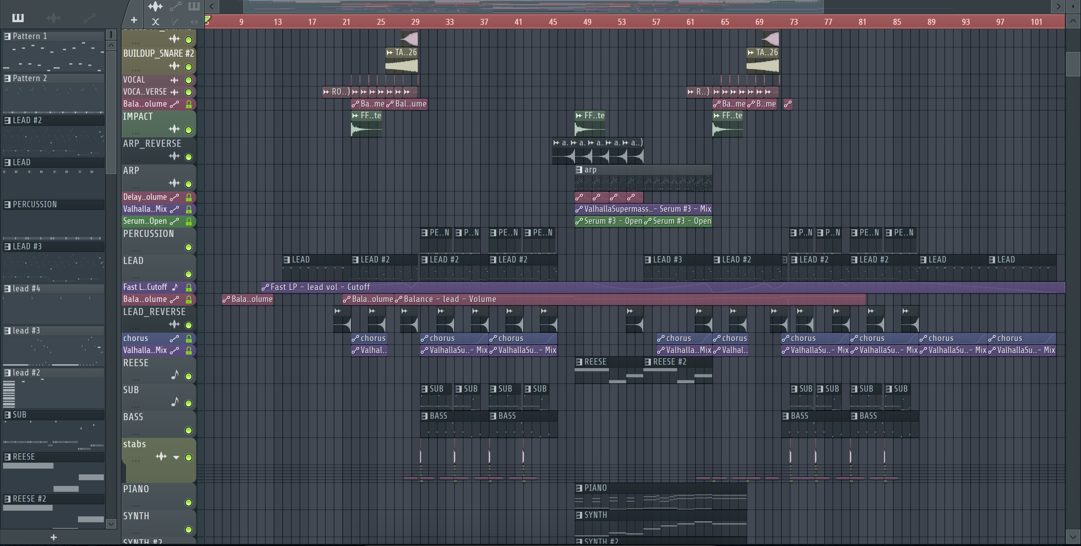Open clip menu icon of ValhallaSupermass Serum #3 Mix clip
This screenshot has width=1081, height=546.
tap(579, 209)
